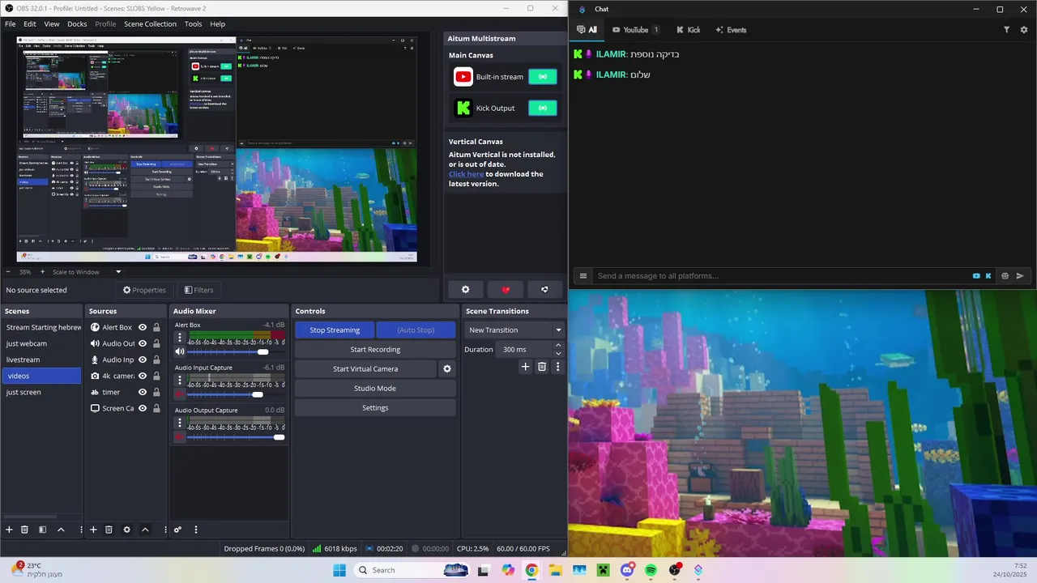Viewport: 1037px width, 583px height.
Task: Open Alert Box mixer options menu
Action: point(180,337)
